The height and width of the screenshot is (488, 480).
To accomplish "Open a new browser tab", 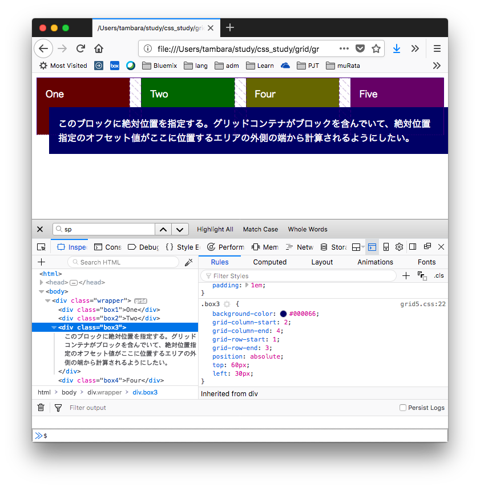I will coord(230,28).
